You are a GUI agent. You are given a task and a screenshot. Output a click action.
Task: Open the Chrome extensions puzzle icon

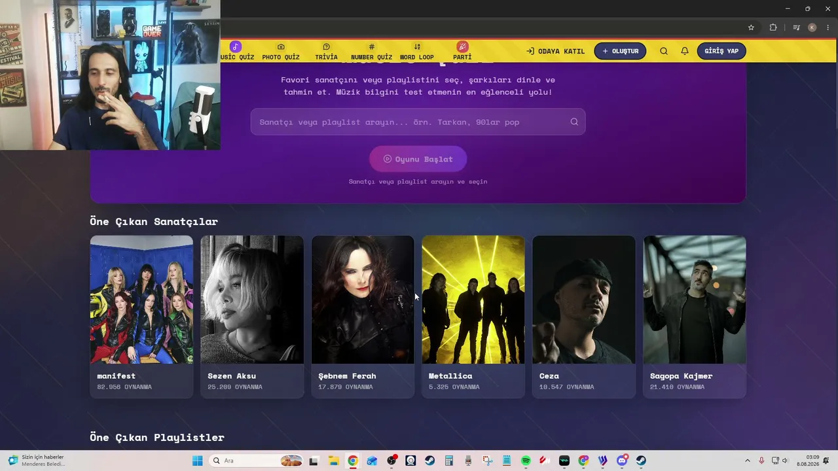(773, 27)
